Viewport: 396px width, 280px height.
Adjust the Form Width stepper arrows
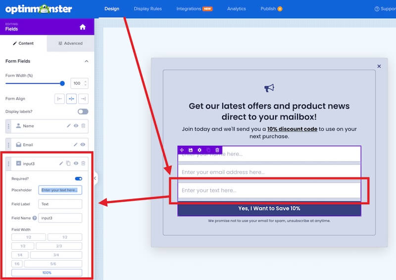click(x=85, y=83)
